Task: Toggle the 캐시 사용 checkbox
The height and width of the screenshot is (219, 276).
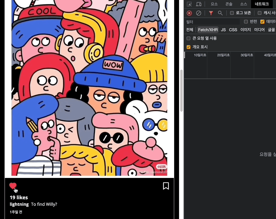Action: 260,13
